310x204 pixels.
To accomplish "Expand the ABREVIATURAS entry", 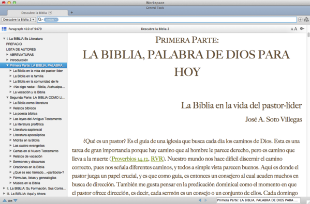I will click(7, 54).
